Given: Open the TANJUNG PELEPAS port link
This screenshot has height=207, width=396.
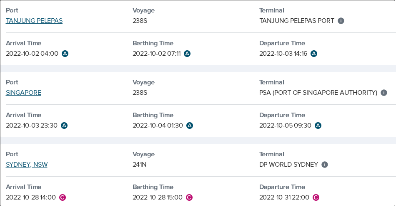Looking at the screenshot, I should click(x=34, y=21).
